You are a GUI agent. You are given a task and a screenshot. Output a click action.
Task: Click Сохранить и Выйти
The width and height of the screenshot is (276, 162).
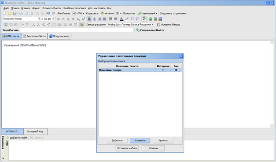150,30
